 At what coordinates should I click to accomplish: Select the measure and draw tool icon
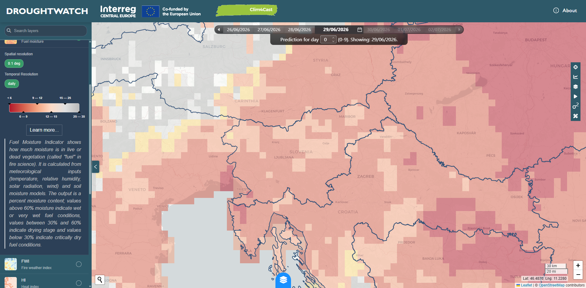576,116
